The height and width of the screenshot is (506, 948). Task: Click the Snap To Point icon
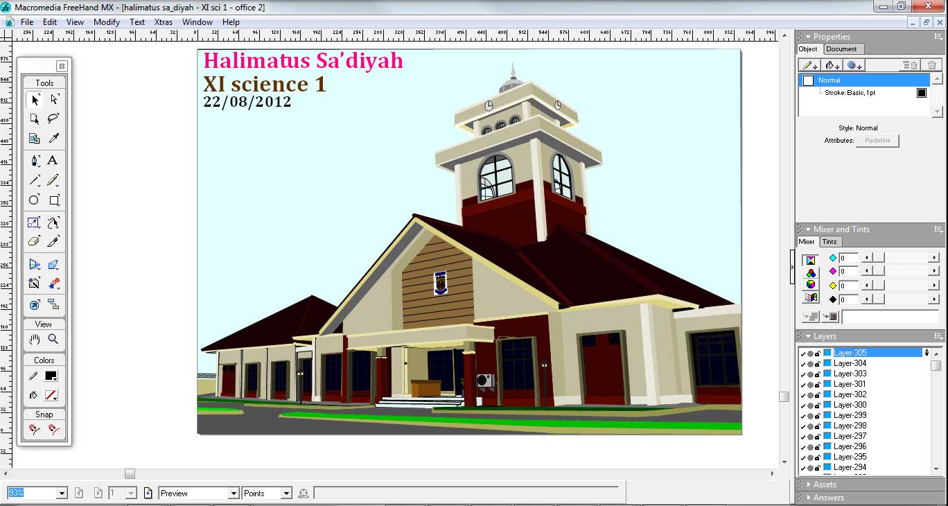click(35, 430)
